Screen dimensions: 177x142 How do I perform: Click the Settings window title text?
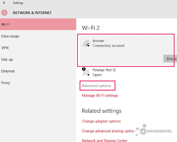tap(18, 3)
